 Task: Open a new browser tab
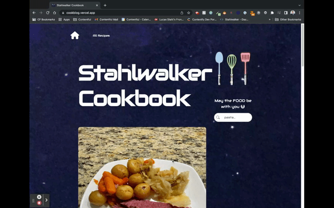pyautogui.click(x=105, y=5)
